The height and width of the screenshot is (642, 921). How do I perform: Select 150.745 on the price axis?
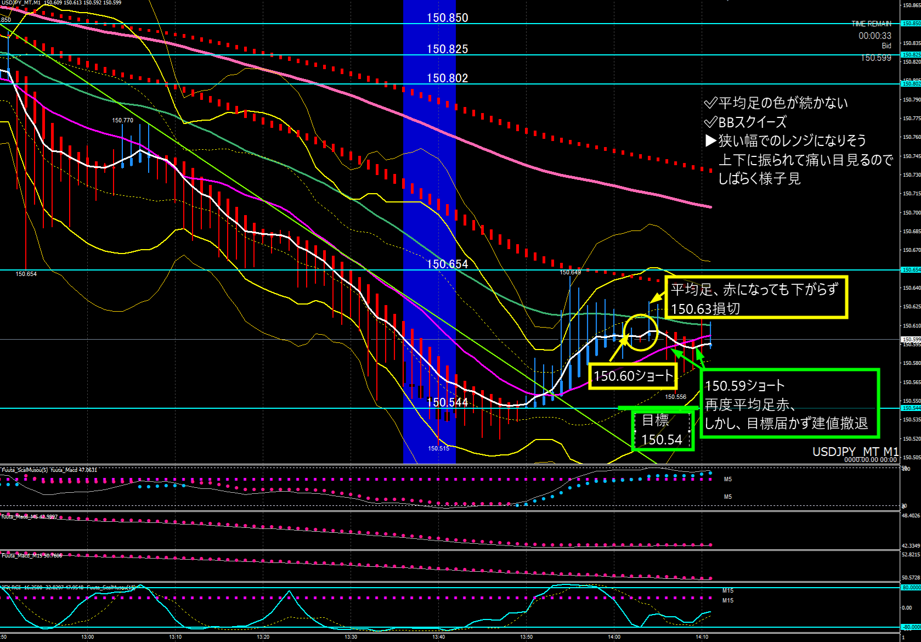coord(912,156)
